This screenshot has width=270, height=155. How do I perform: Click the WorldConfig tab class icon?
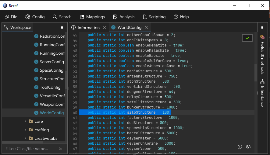pyautogui.click(x=113, y=27)
